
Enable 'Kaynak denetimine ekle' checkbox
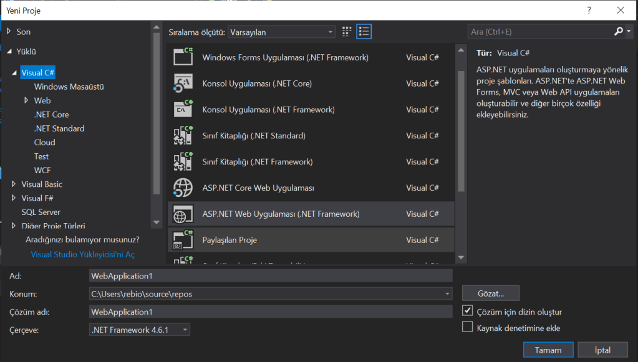467,327
